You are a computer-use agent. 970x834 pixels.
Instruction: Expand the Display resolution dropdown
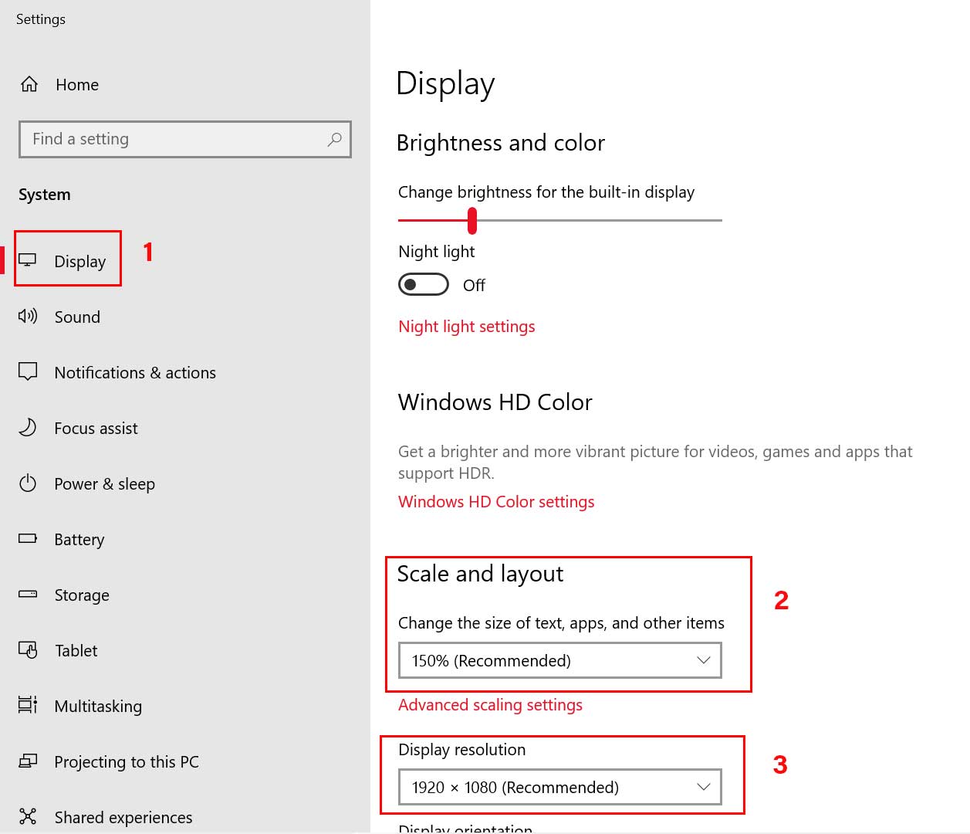click(x=560, y=788)
